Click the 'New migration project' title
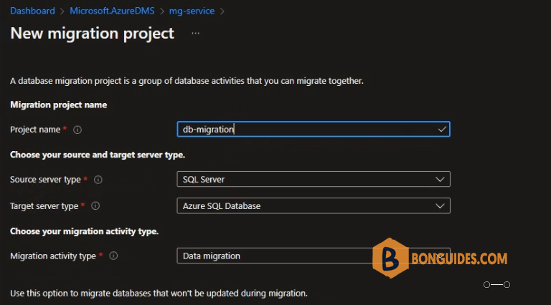 pos(92,34)
